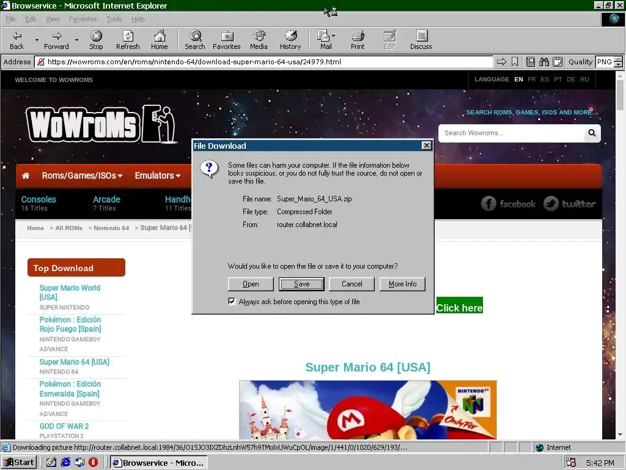Launch Internet Explorer from quick launch
Viewport: 626px width, 470px height.
[x=65, y=463]
